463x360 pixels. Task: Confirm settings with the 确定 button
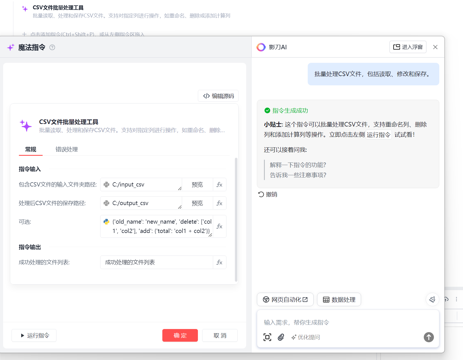tap(180, 335)
